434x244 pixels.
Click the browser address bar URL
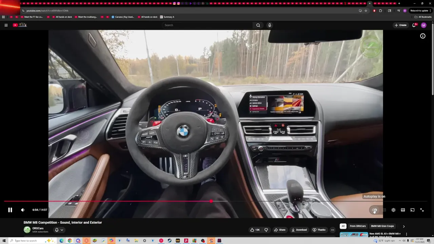point(47,11)
